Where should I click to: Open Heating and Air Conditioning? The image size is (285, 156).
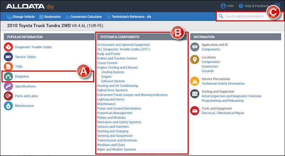pos(117,85)
